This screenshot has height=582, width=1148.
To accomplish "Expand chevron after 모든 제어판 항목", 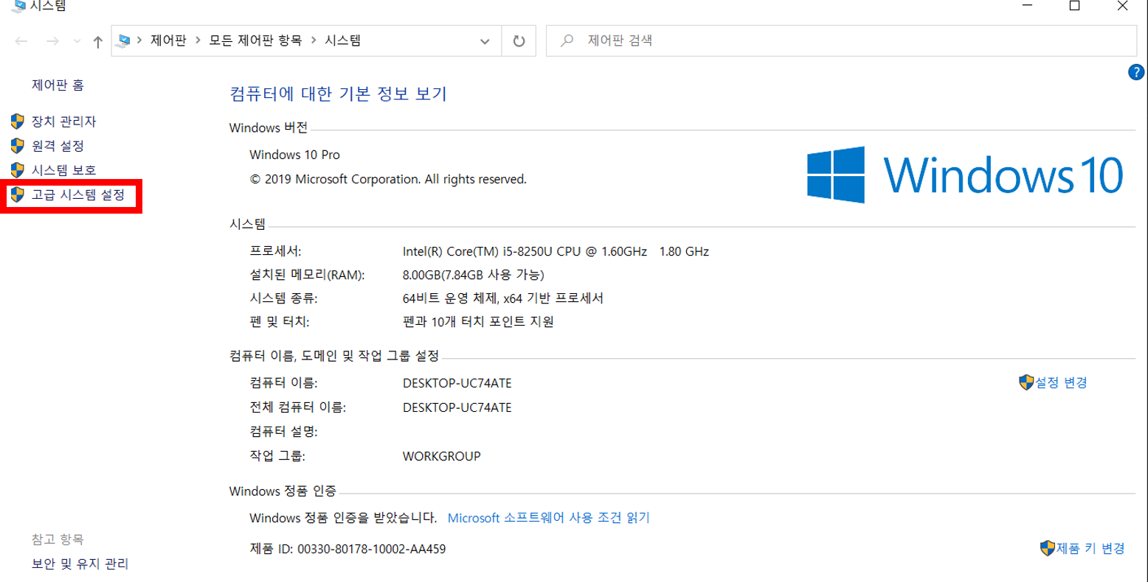I will 314,41.
